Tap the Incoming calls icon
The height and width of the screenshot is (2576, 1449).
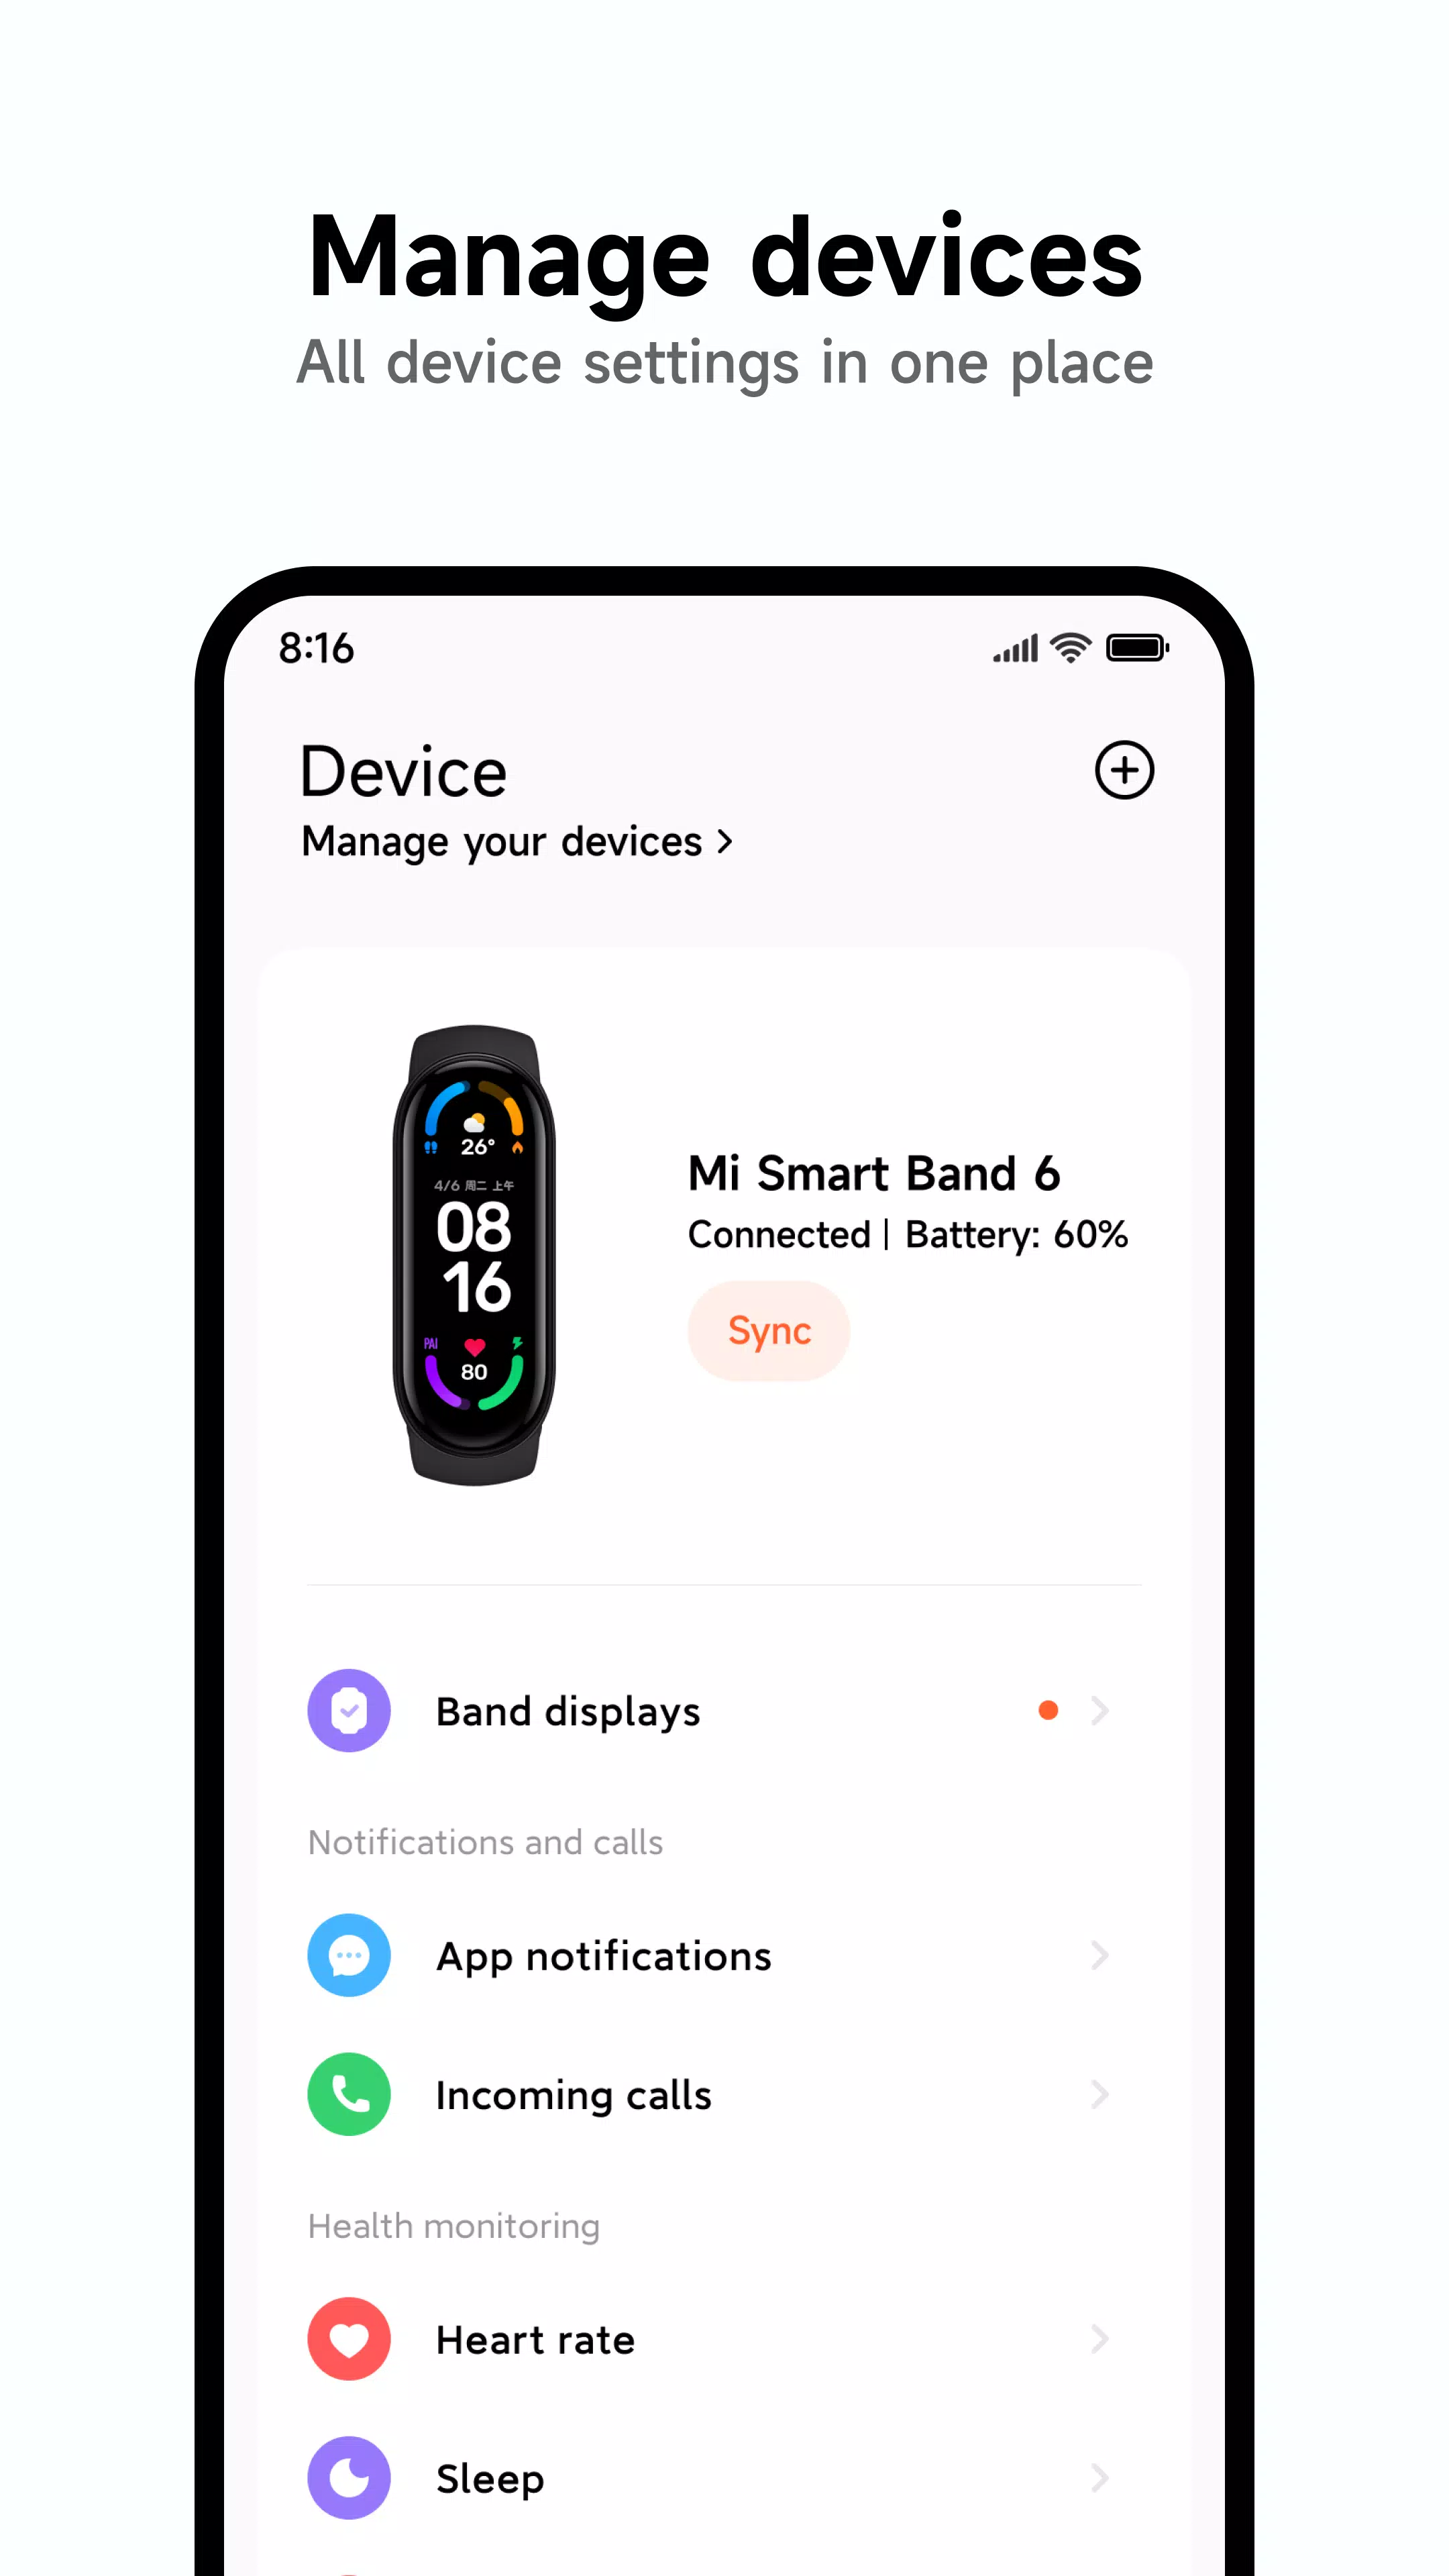tap(350, 2093)
